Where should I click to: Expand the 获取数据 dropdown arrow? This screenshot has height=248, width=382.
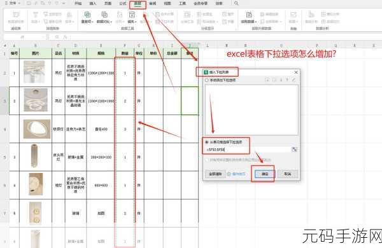256,22
